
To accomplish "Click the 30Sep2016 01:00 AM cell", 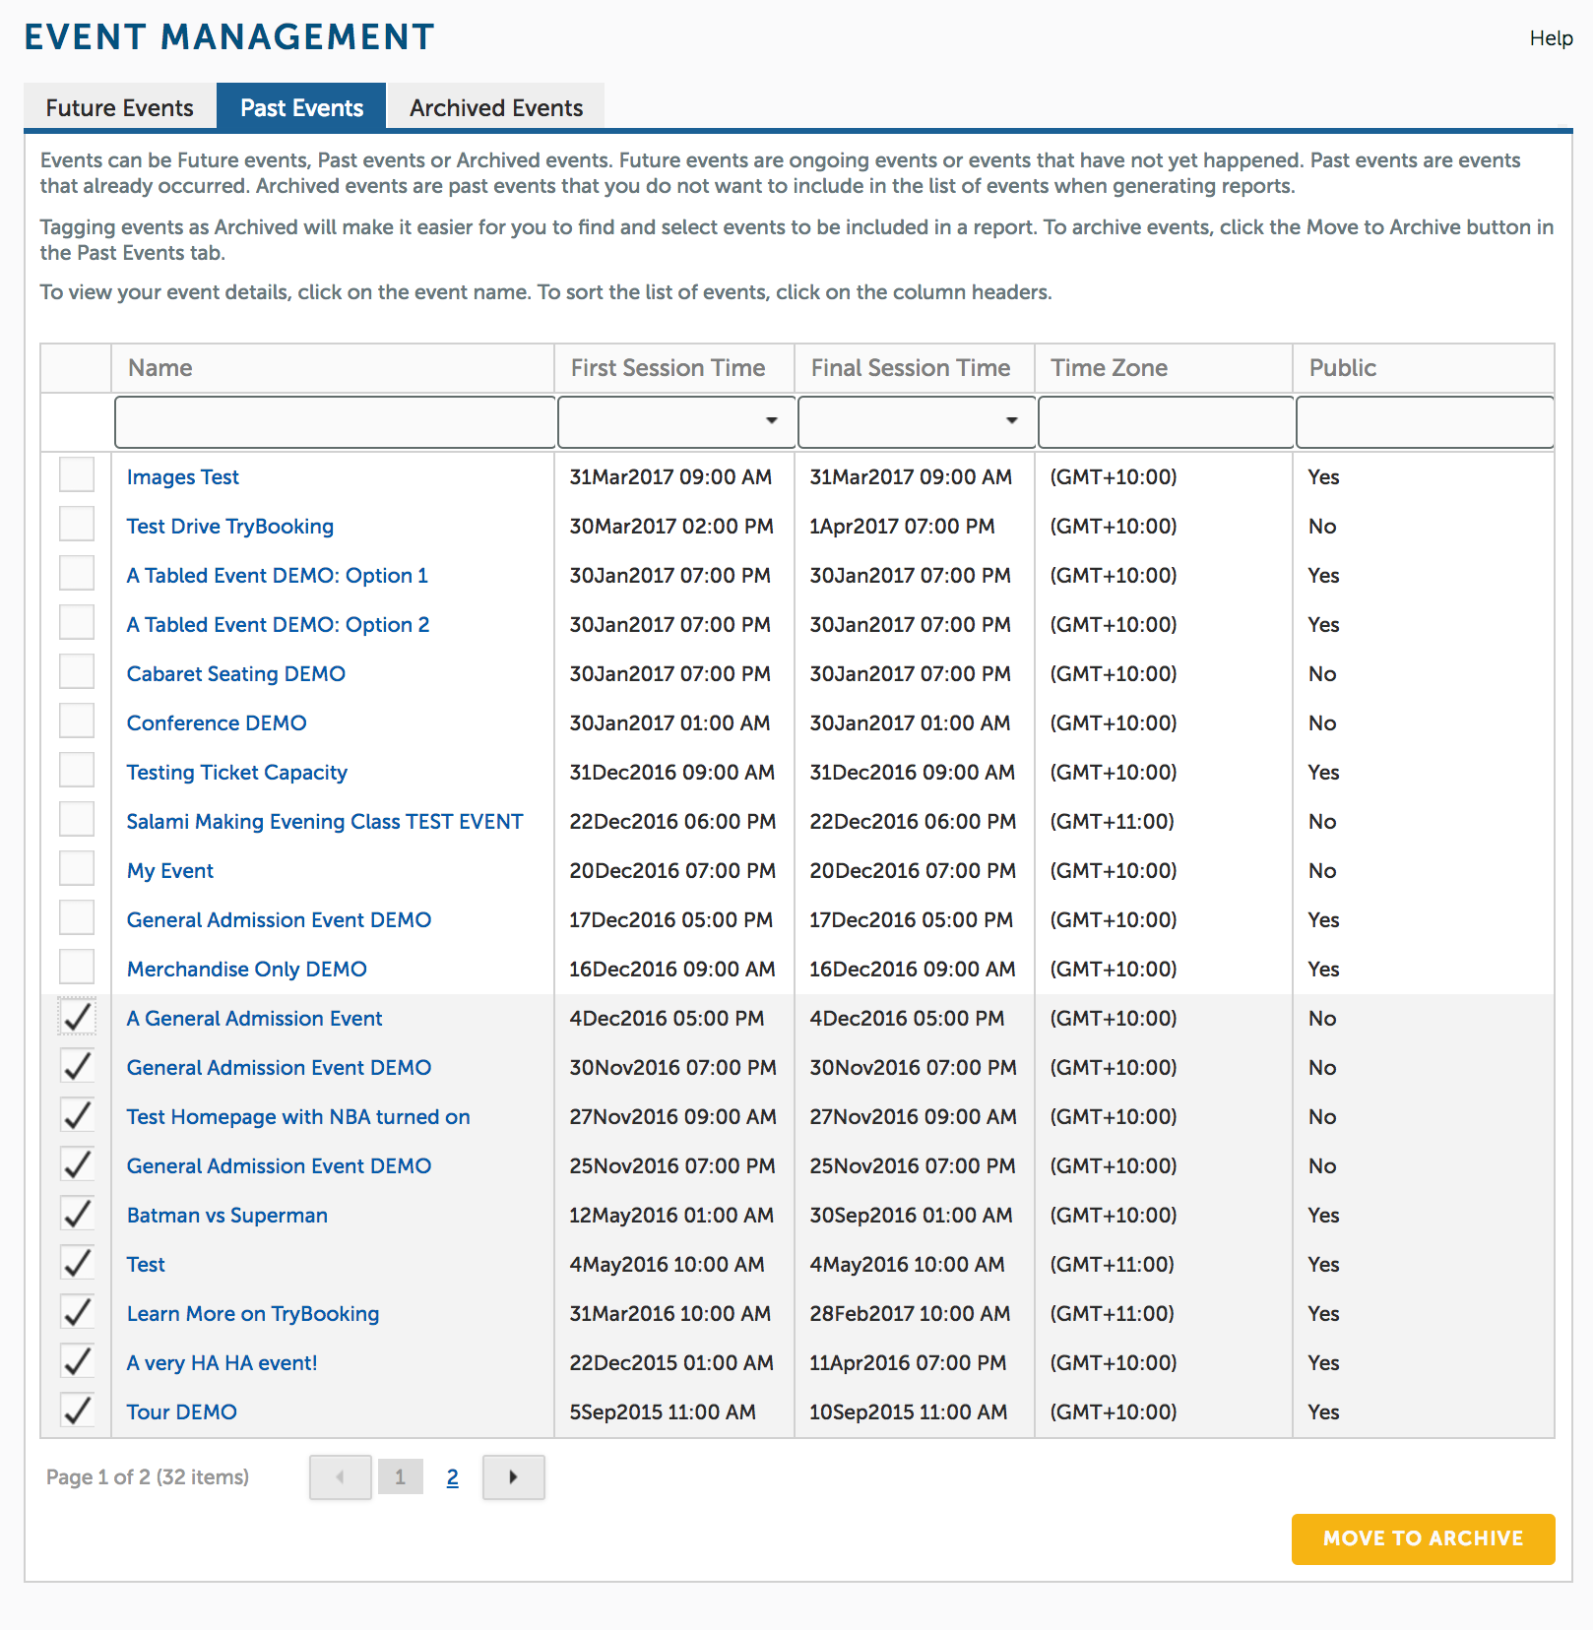I will 911,1216.
